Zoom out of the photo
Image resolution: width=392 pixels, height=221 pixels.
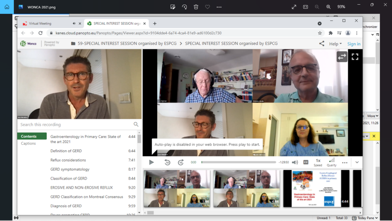(317, 7)
